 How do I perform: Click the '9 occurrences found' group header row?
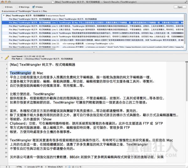pos(93,16)
